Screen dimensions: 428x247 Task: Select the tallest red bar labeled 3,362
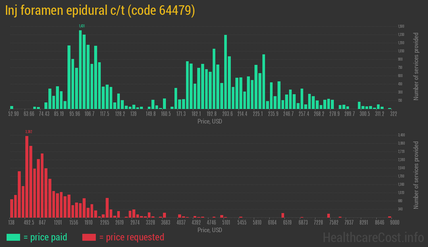tap(27, 177)
